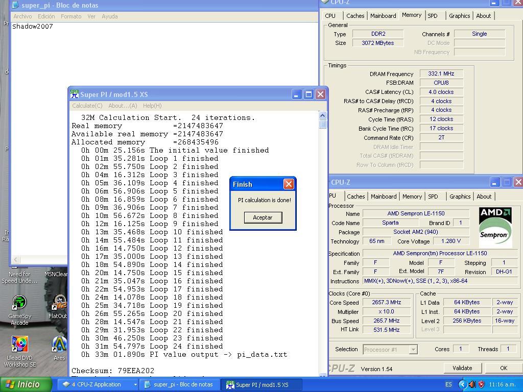Open Ayuda menu in Bloc de notas
Screen dimensions: 523x392
pos(110,16)
